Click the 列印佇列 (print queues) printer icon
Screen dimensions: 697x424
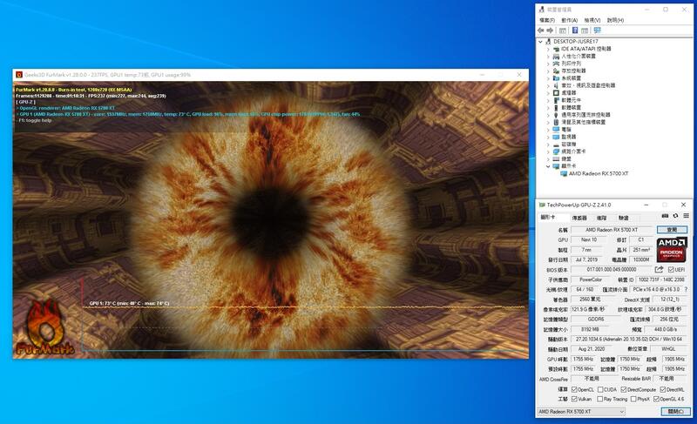(x=556, y=64)
